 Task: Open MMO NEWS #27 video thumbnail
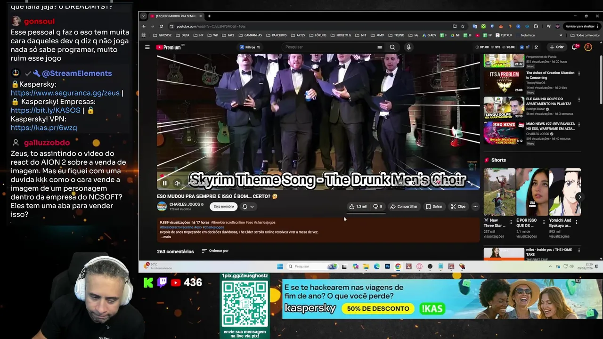pyautogui.click(x=504, y=133)
